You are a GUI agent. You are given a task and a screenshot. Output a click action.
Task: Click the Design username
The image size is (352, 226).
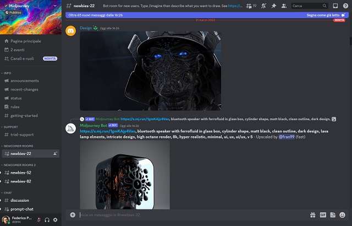86,28
